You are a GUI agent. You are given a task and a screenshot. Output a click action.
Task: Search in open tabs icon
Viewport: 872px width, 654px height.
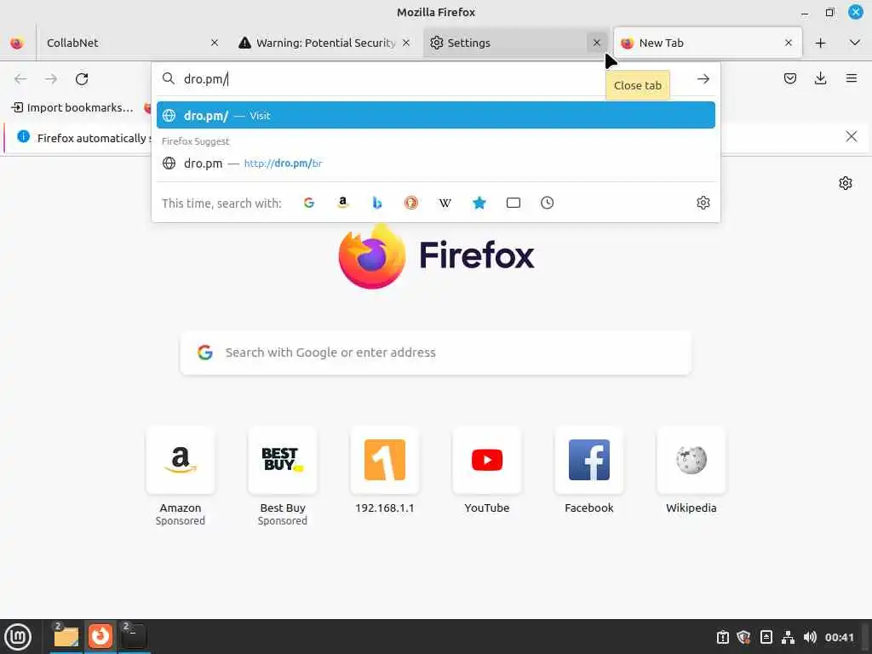[513, 203]
